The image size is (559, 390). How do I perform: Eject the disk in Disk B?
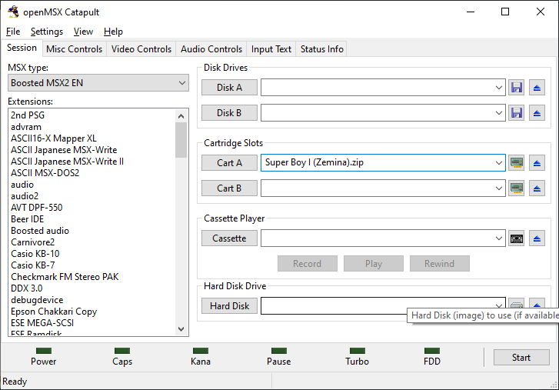537,113
